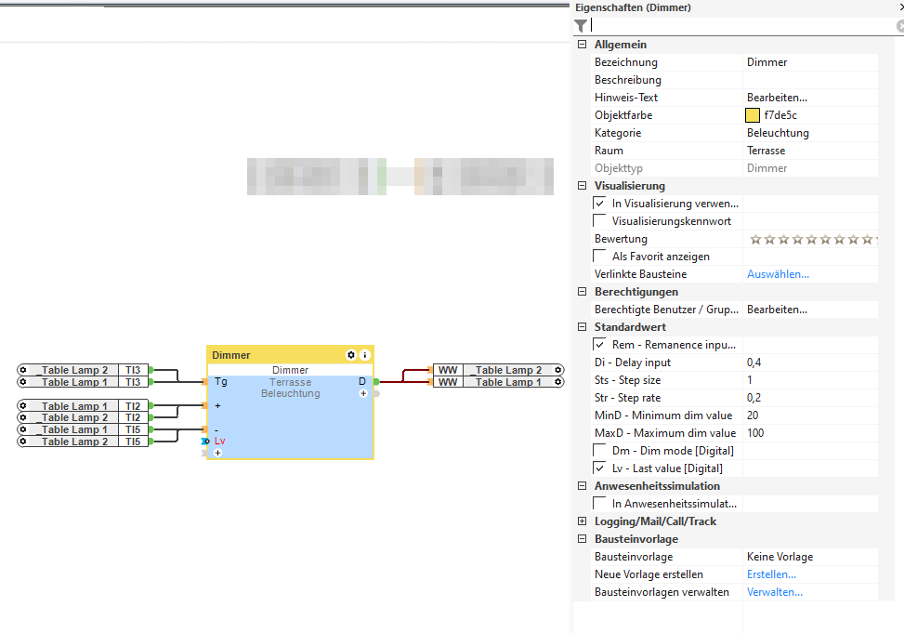Check the Dm - Dim mode checkbox

click(x=599, y=451)
